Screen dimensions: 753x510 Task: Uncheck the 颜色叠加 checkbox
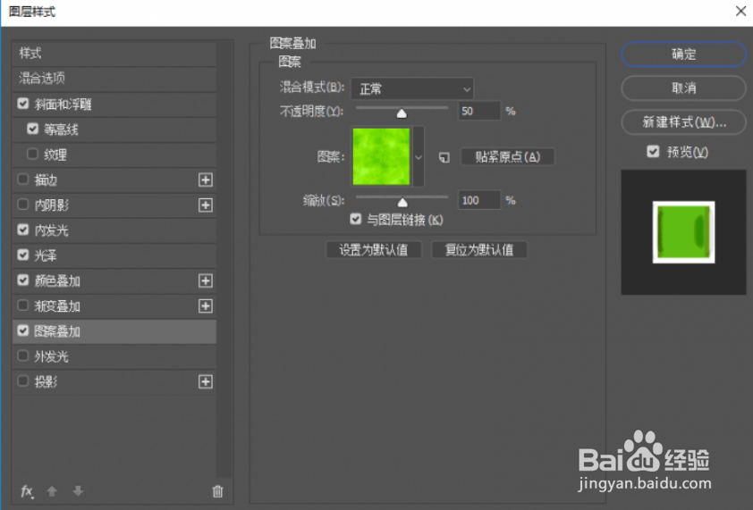click(x=23, y=280)
